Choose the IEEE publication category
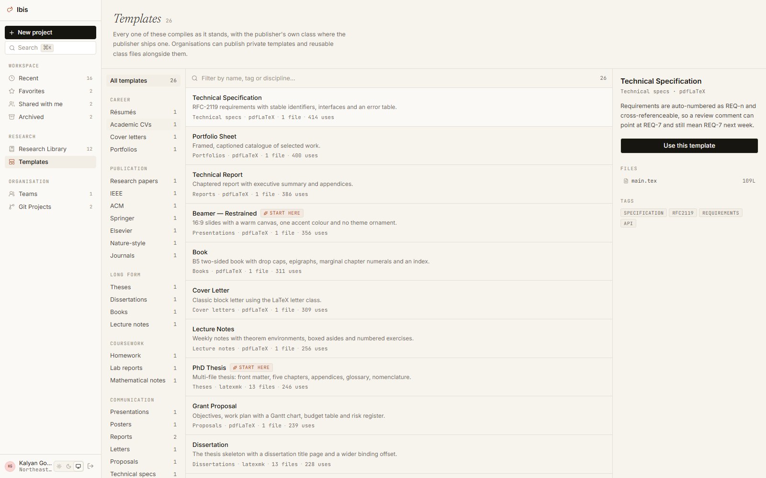This screenshot has height=478, width=766. (x=143, y=194)
